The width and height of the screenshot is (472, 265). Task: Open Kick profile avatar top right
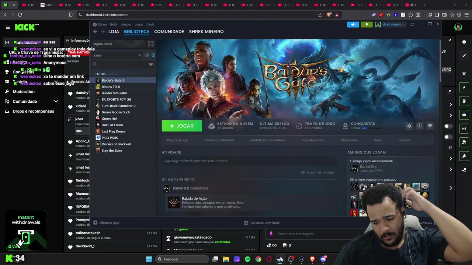click(x=458, y=27)
